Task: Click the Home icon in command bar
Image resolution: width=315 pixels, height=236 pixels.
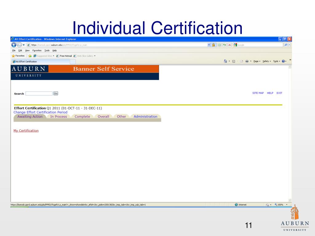Action: tap(225, 61)
